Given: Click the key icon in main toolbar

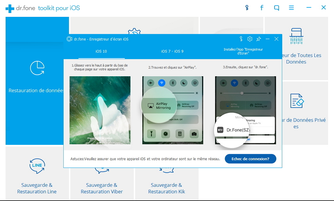Looking at the screenshot, I should coord(247,8).
